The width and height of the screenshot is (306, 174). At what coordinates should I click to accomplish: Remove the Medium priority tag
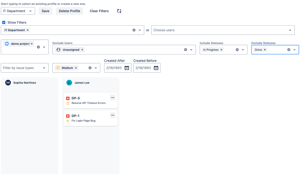pyautogui.click(x=76, y=68)
